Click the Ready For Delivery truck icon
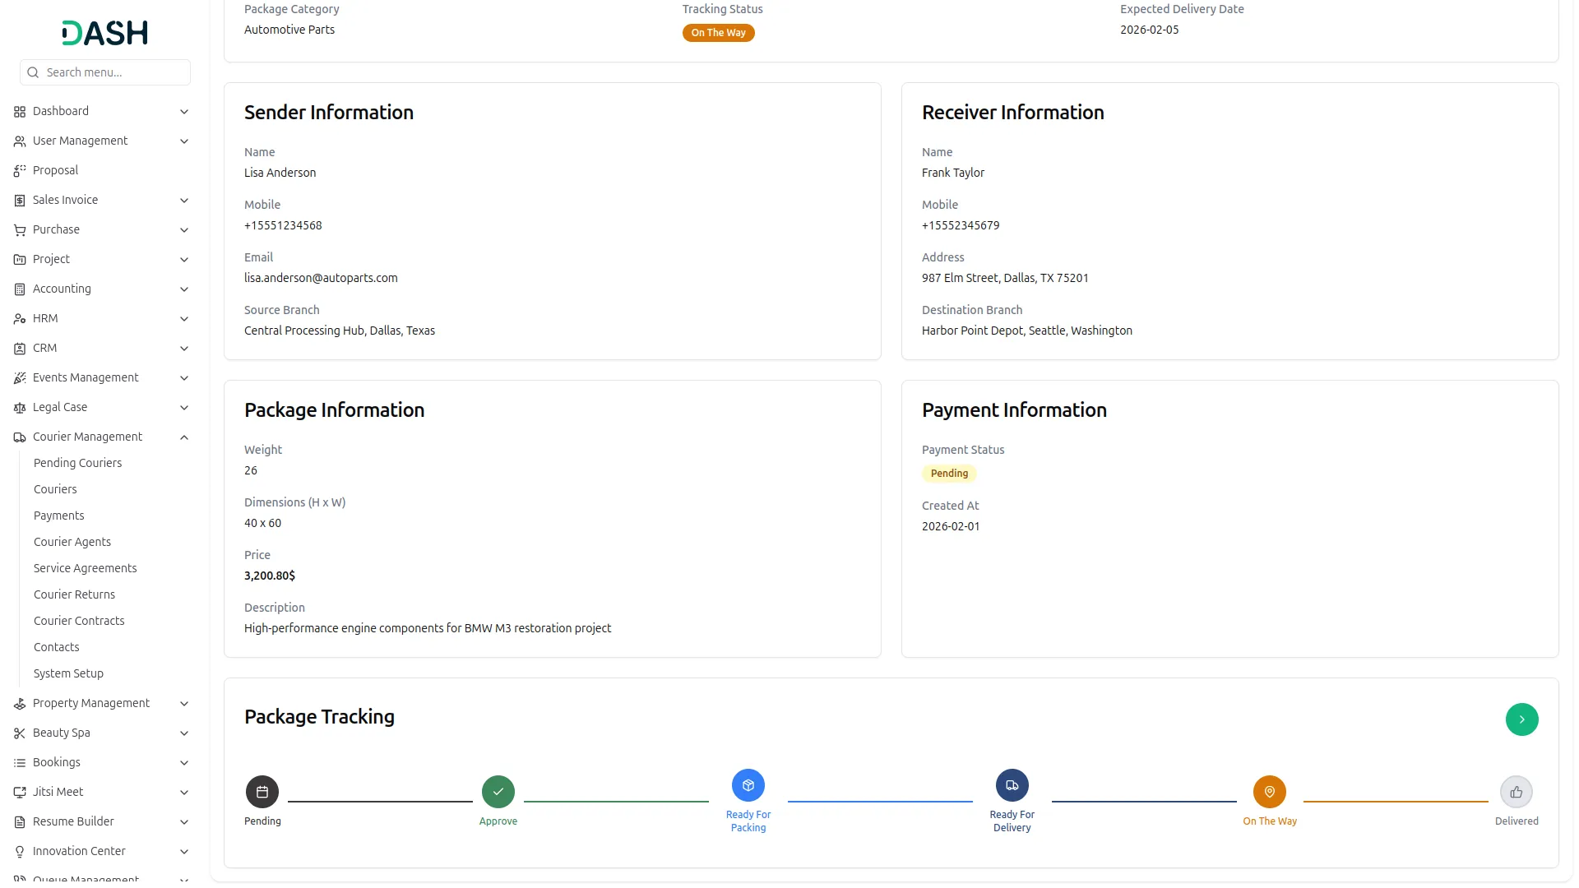 click(x=1012, y=785)
